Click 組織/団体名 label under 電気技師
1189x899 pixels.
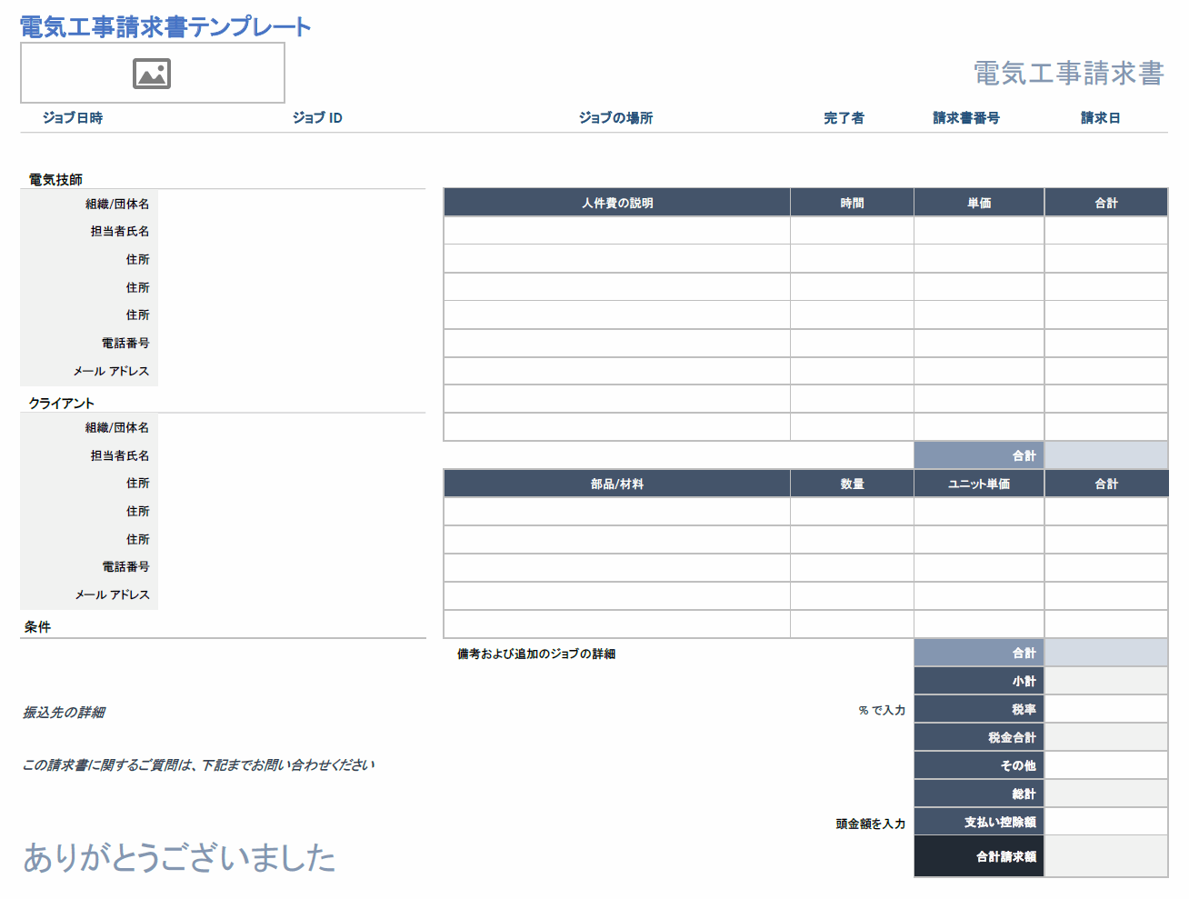(x=117, y=204)
